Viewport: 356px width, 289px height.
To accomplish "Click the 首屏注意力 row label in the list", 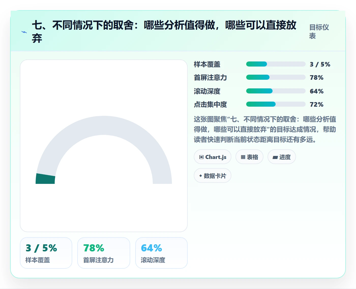I will [x=210, y=77].
